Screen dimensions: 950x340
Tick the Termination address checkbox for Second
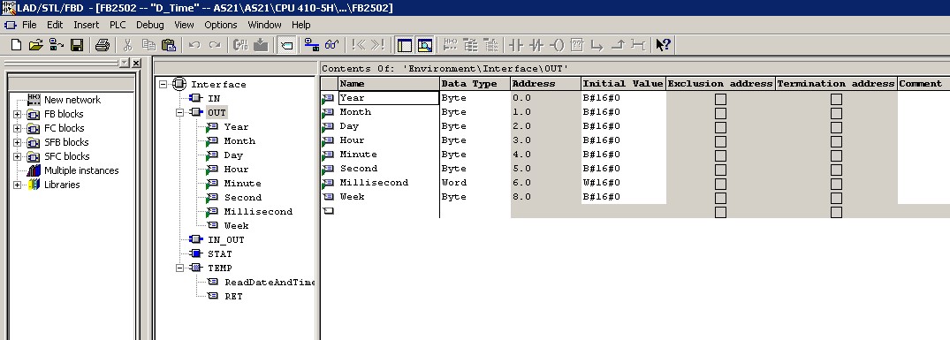point(836,170)
